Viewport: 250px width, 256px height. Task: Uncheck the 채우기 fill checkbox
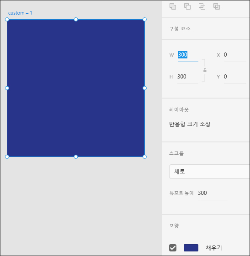[173, 248]
